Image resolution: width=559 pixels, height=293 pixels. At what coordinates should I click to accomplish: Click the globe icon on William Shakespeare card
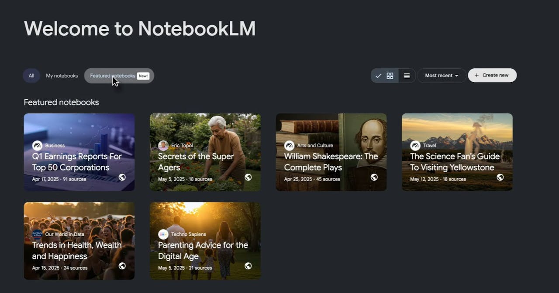(374, 177)
